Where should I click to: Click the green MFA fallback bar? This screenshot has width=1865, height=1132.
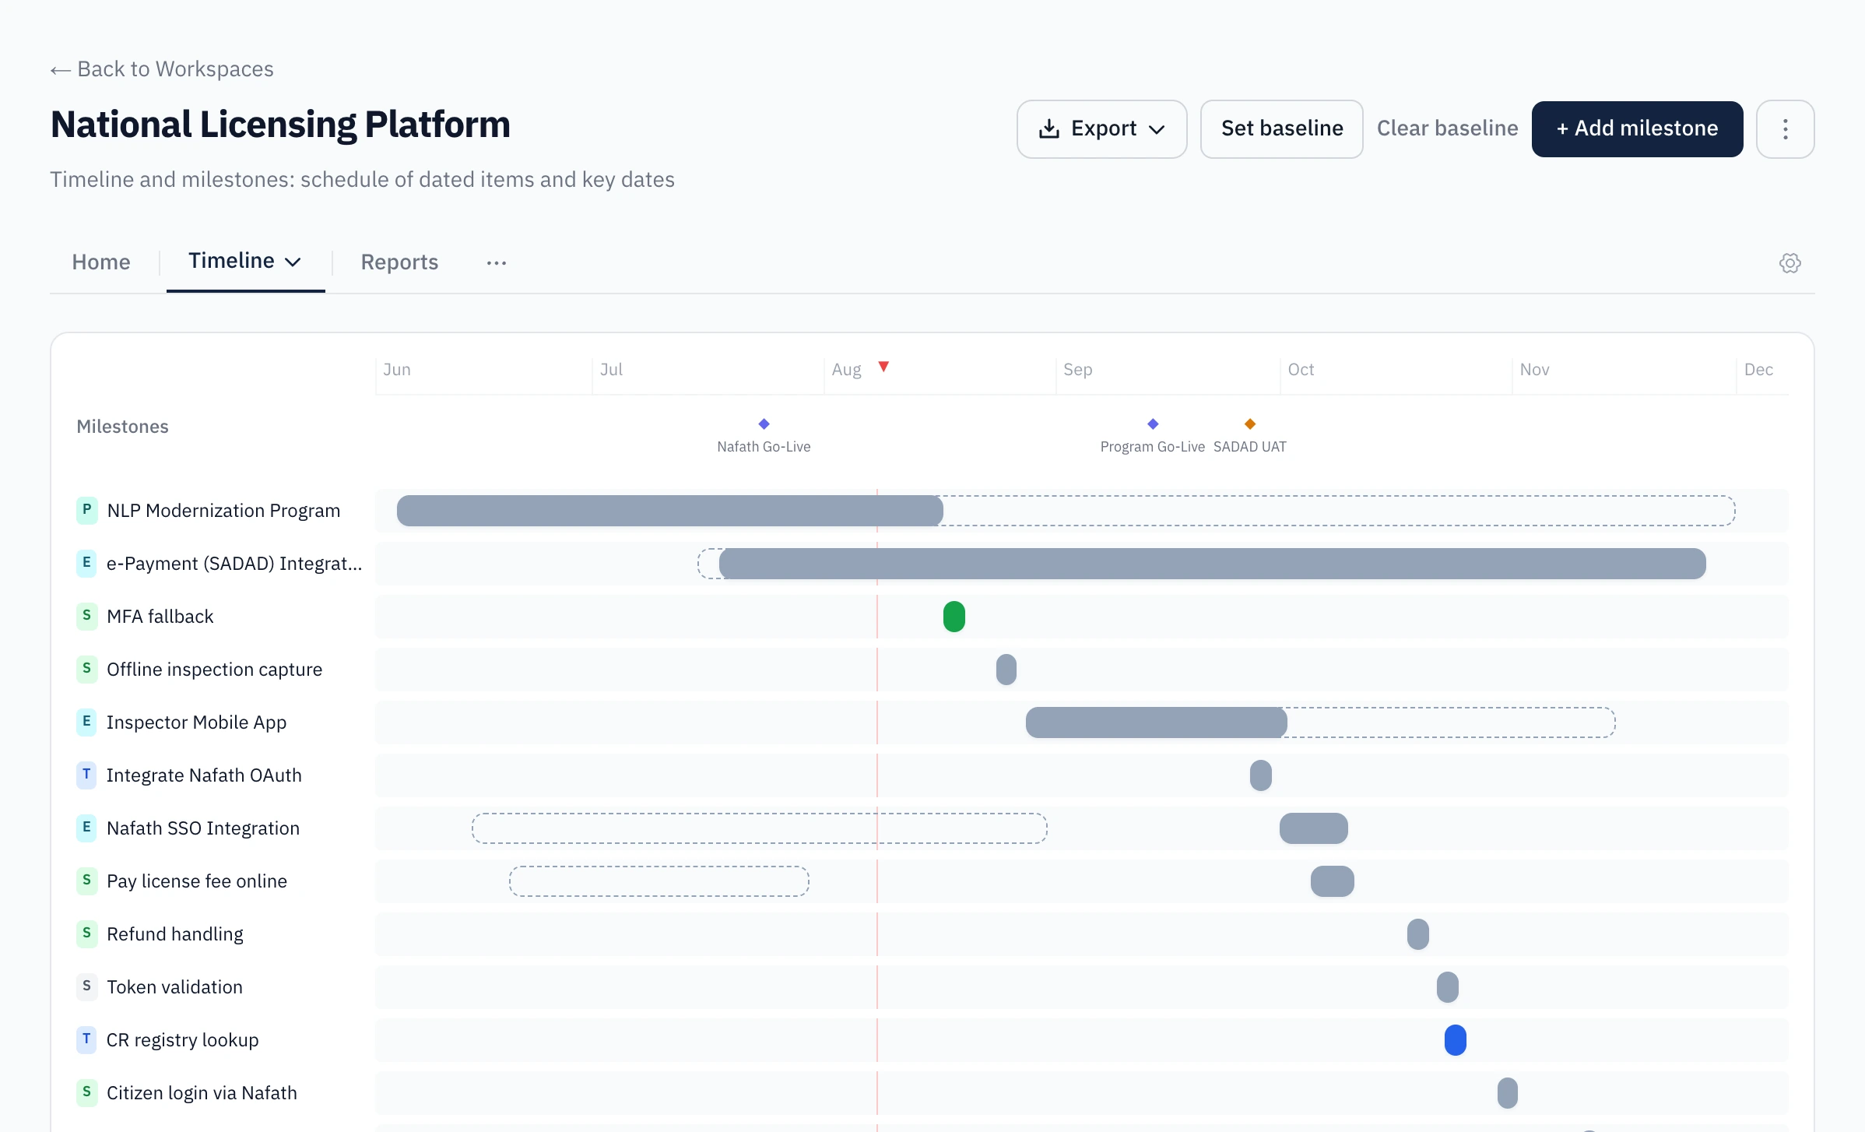pyautogui.click(x=954, y=617)
